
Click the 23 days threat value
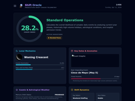point(117,77)
